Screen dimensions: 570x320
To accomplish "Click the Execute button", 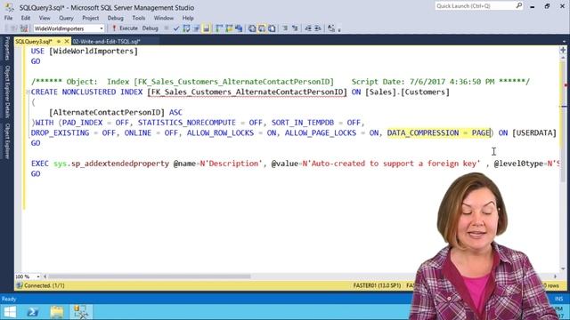I will (125, 28).
